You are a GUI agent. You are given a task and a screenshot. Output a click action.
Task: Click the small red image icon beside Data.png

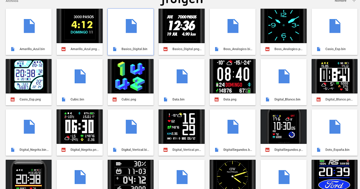pos(217,99)
